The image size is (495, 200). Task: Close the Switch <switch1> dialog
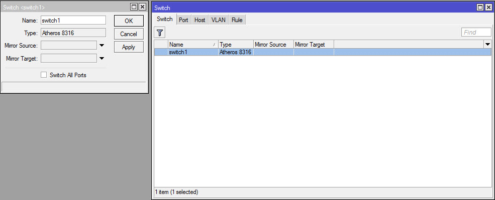pyautogui.click(x=142, y=7)
